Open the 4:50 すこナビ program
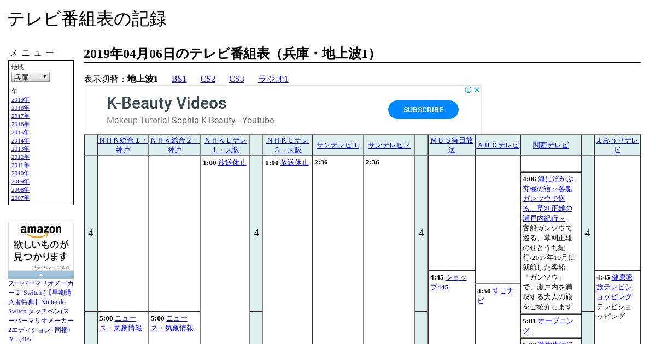Image resolution: width=656 pixels, height=344 pixels. 495,296
